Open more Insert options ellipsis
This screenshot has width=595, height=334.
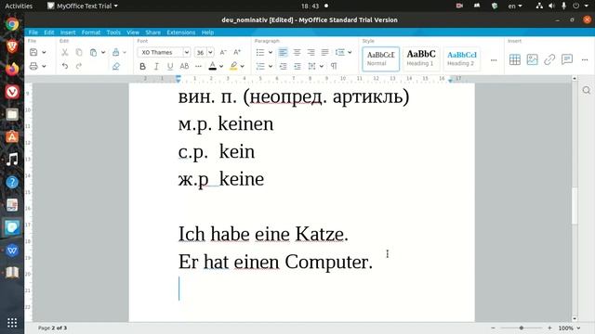click(585, 59)
